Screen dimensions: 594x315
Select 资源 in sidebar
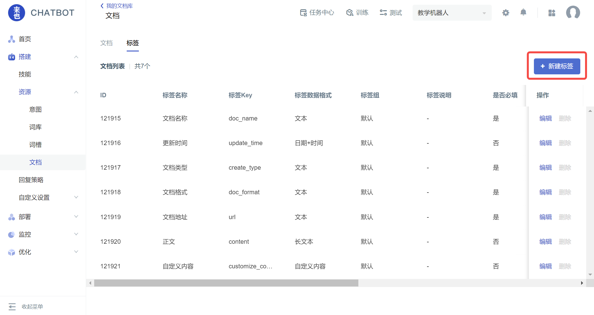25,92
